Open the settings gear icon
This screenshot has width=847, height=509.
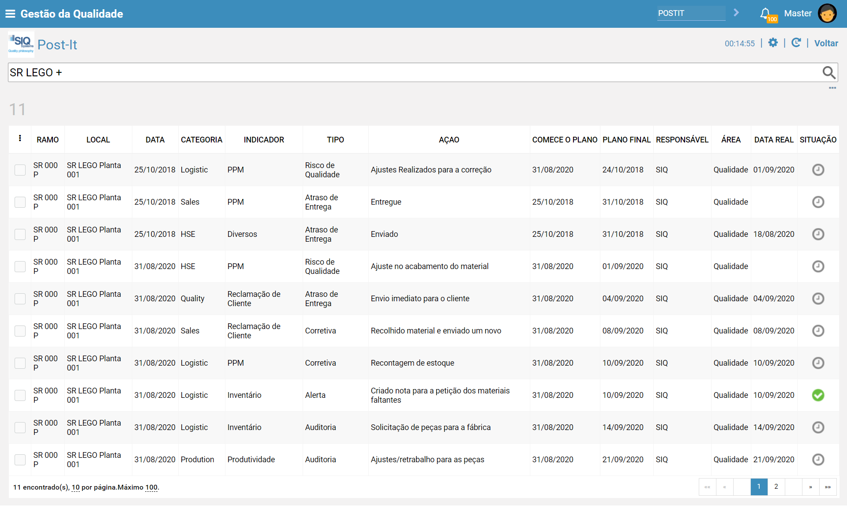[773, 43]
